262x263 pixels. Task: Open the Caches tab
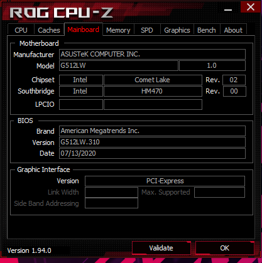click(x=49, y=30)
